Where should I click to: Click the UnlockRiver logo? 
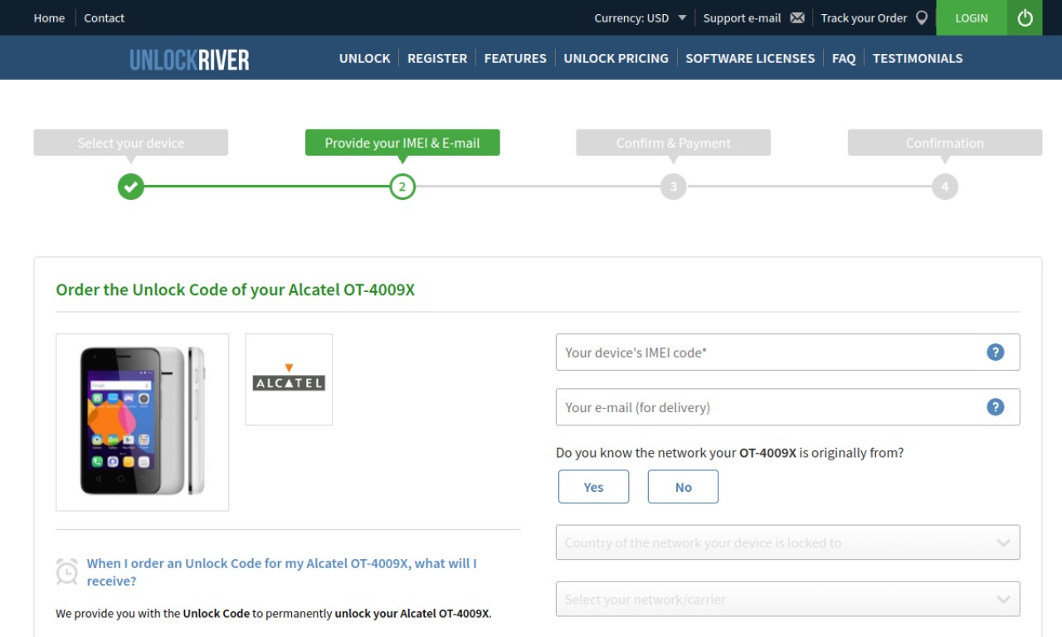click(189, 59)
